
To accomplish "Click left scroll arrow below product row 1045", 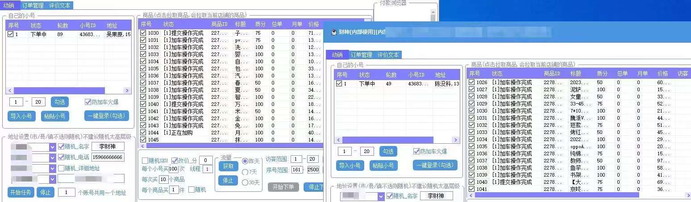I will click(x=143, y=146).
